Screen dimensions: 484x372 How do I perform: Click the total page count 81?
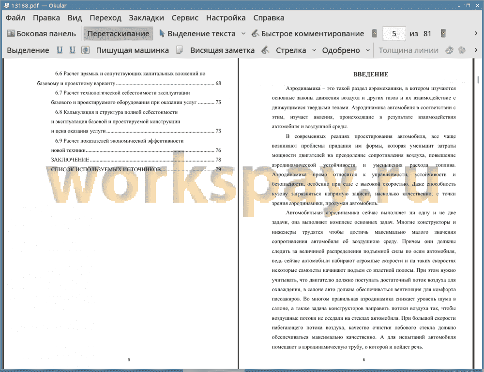427,34
